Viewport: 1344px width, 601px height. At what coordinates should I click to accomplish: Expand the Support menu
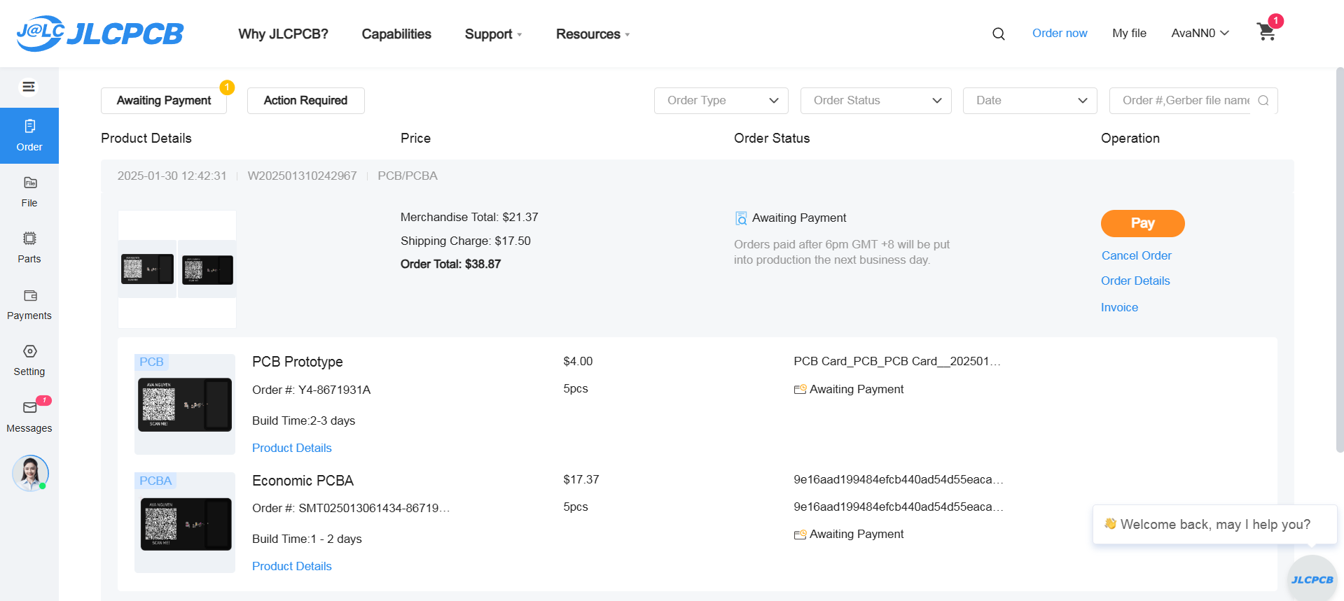493,34
